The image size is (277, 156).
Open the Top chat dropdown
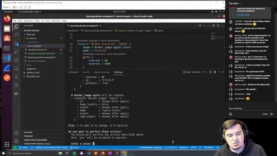tap(235, 3)
